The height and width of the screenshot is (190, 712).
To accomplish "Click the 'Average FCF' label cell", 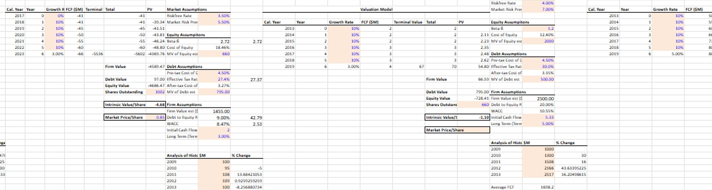I will pyautogui.click(x=506, y=187).
